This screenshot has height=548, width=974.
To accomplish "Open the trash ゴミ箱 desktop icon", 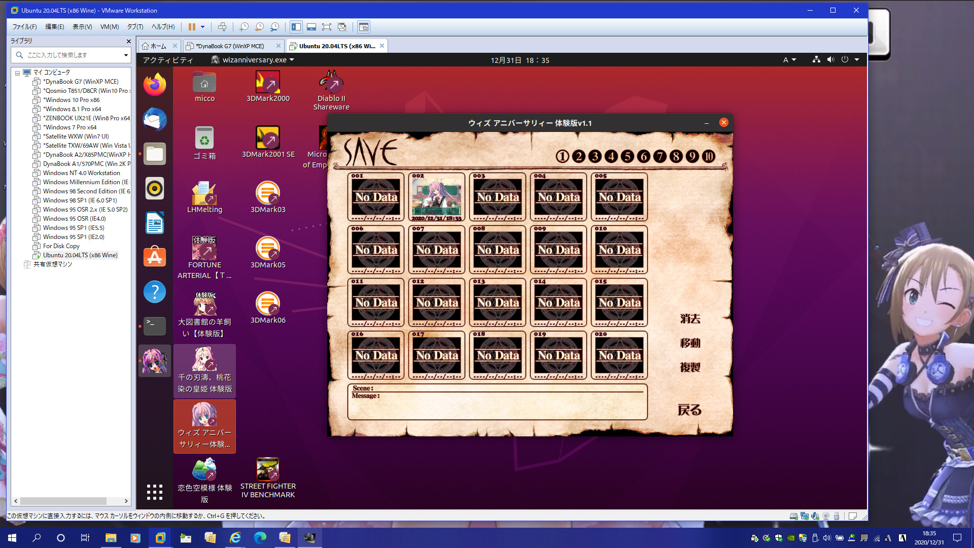I will 204,143.
